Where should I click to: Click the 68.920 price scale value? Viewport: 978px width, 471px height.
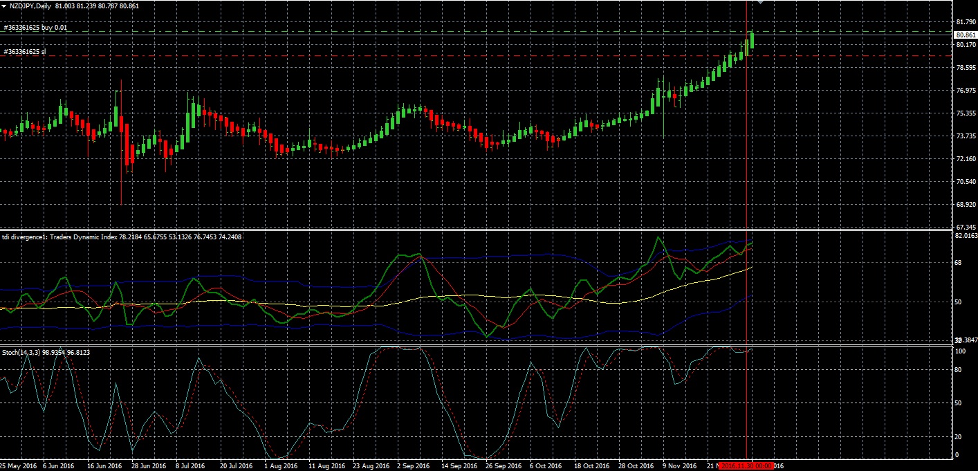coord(965,205)
